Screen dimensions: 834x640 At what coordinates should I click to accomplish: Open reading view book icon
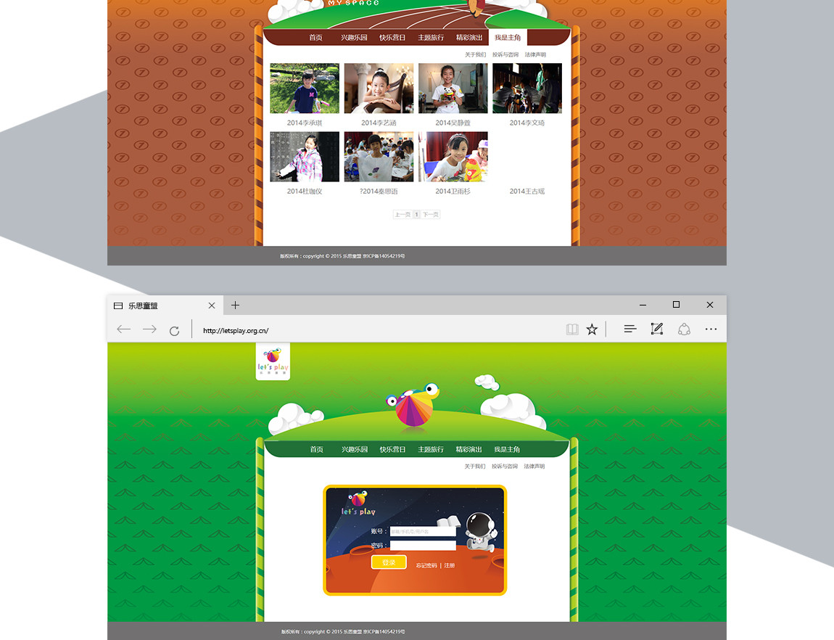point(572,329)
